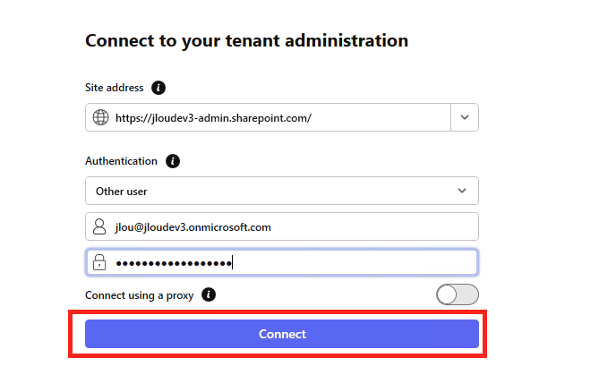Expand the site address history chevron

[x=465, y=117]
